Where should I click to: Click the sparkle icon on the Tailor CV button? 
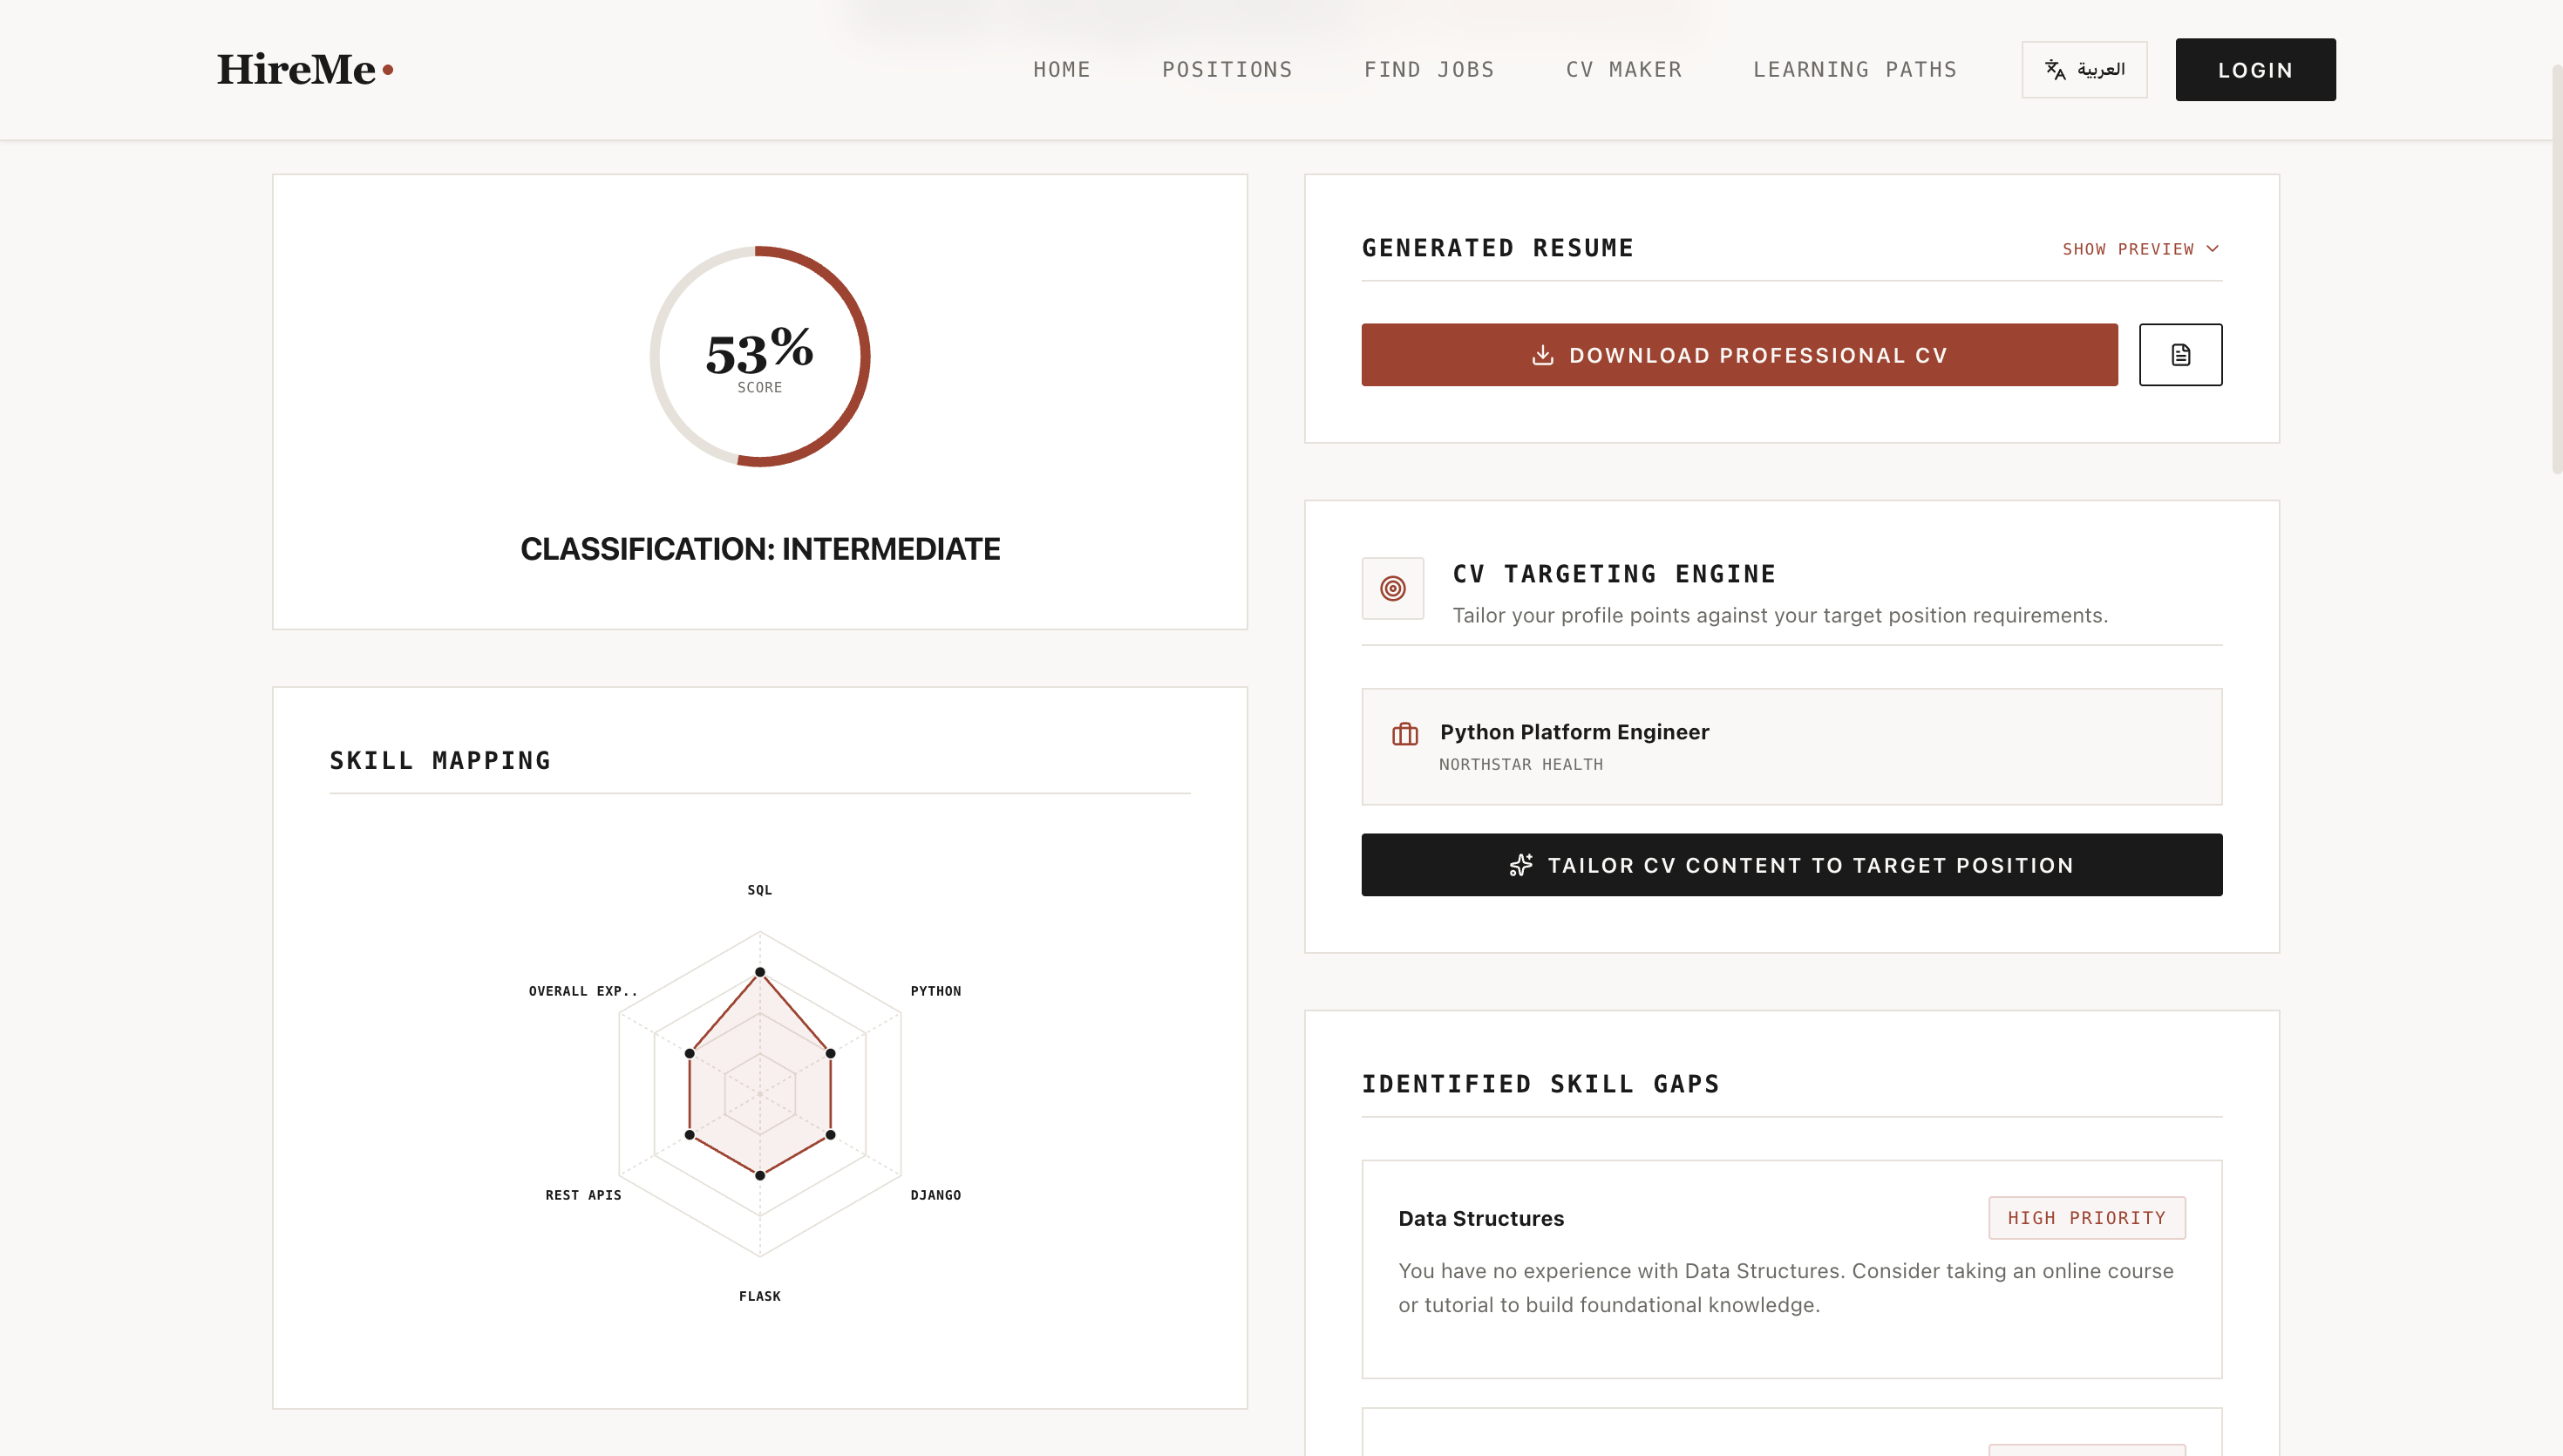1520,865
